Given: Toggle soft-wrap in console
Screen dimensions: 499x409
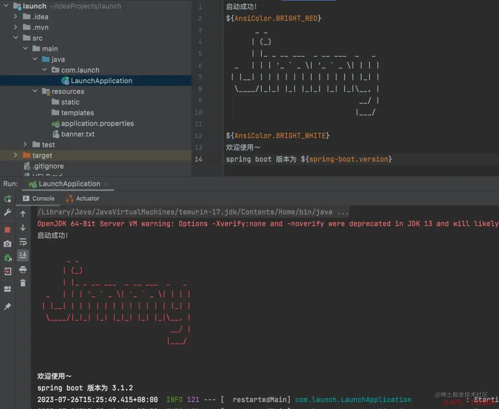Looking at the screenshot, I should [23, 242].
